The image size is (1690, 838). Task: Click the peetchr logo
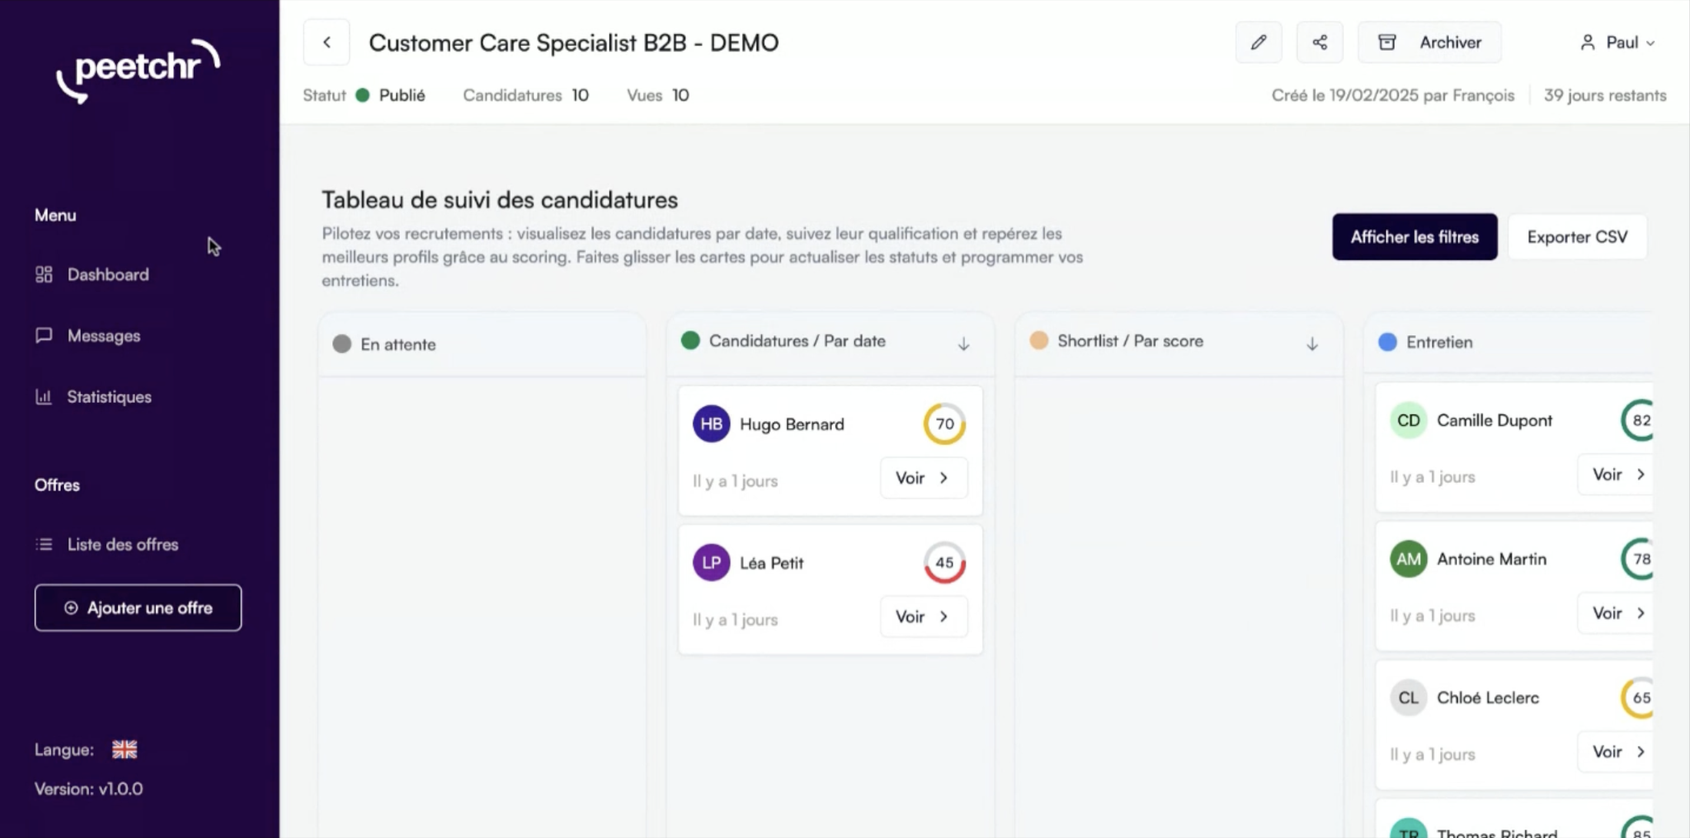138,69
